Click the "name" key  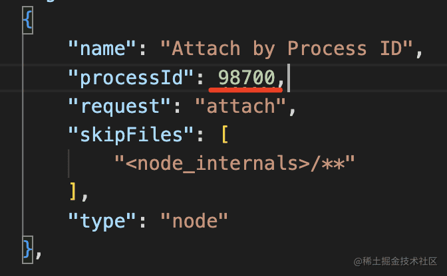(x=102, y=48)
